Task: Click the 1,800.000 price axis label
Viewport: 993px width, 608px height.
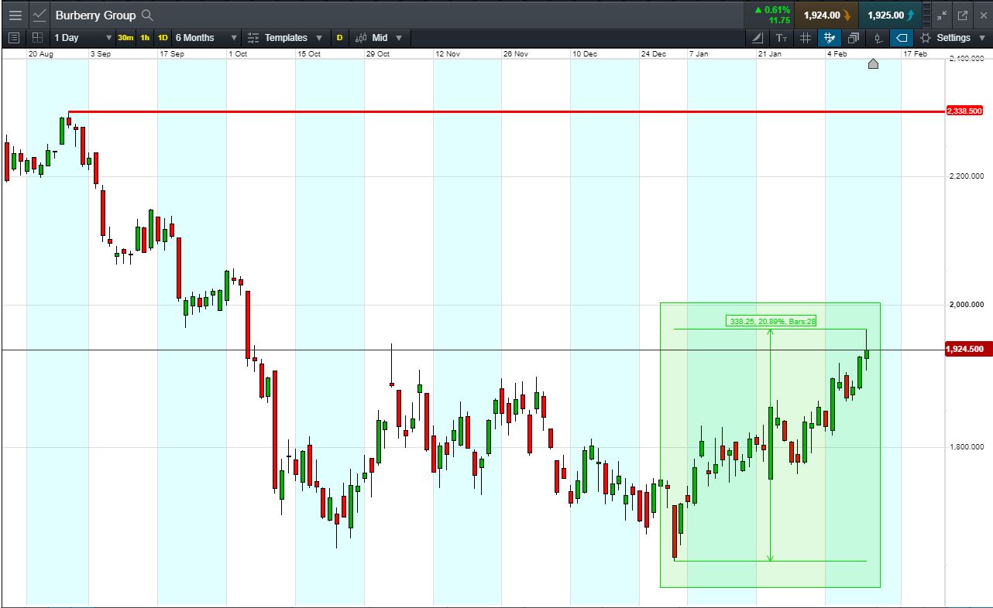Action: [x=966, y=446]
